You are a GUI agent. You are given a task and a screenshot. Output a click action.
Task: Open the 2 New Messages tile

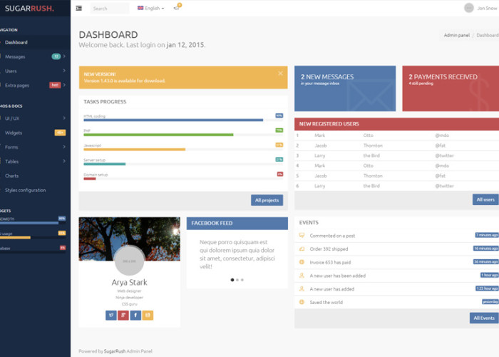(345, 89)
